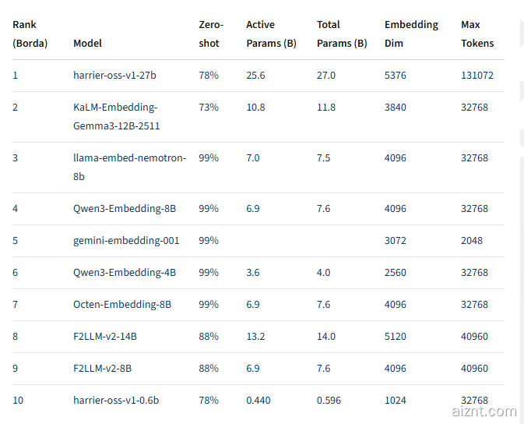Click the Rank (Borda) column header

point(30,34)
